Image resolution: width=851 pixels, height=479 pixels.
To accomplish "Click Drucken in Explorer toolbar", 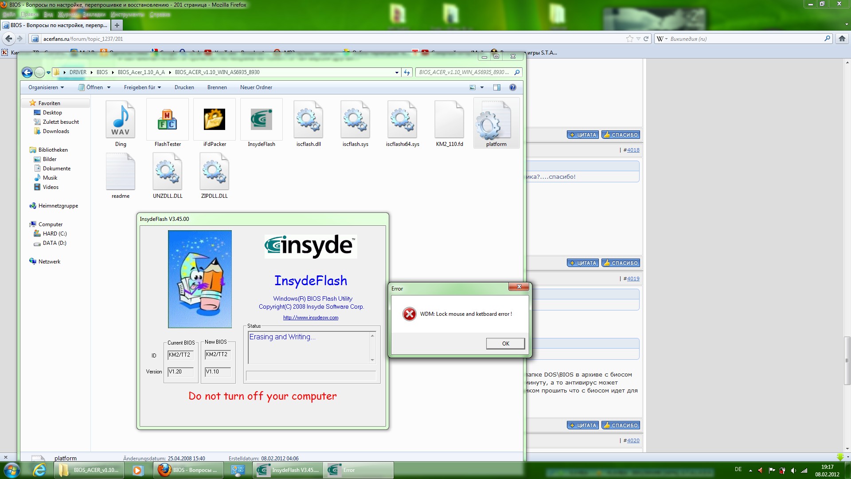I will tap(184, 87).
